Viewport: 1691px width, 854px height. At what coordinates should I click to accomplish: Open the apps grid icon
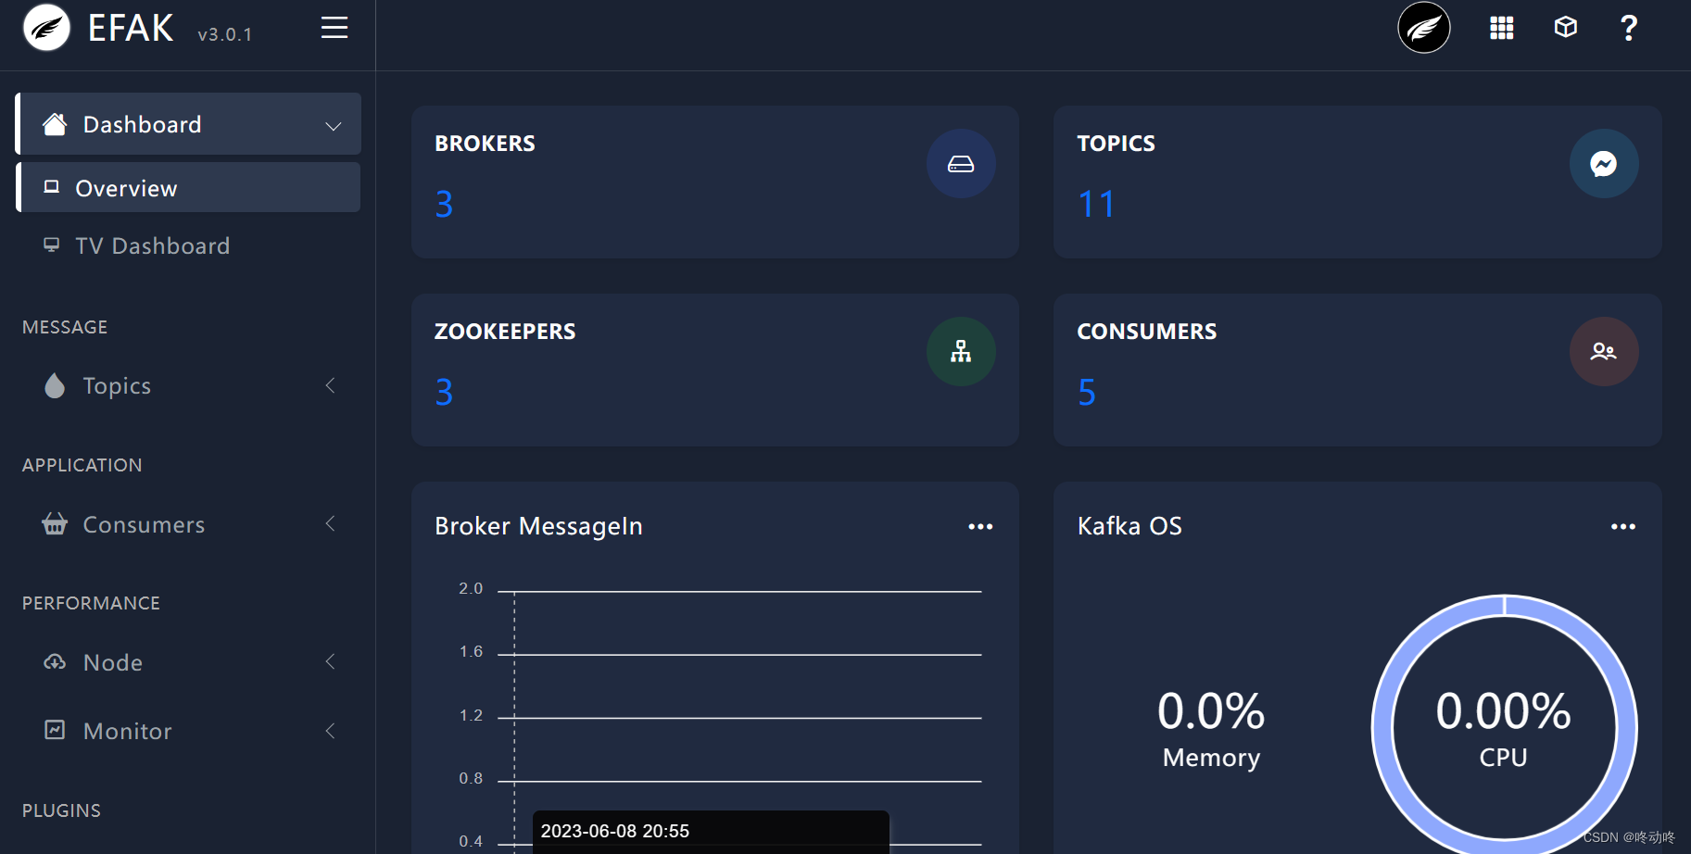coord(1502,28)
